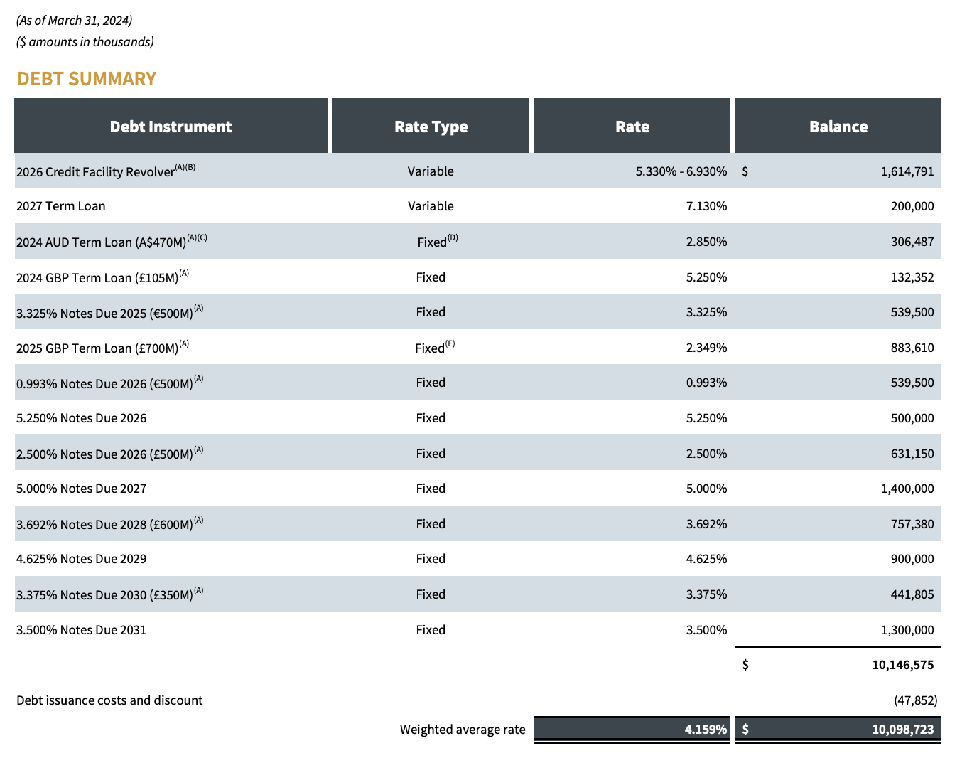Click the 10,098,723 total balance cell
Screen dimensions: 972x758
click(902, 730)
